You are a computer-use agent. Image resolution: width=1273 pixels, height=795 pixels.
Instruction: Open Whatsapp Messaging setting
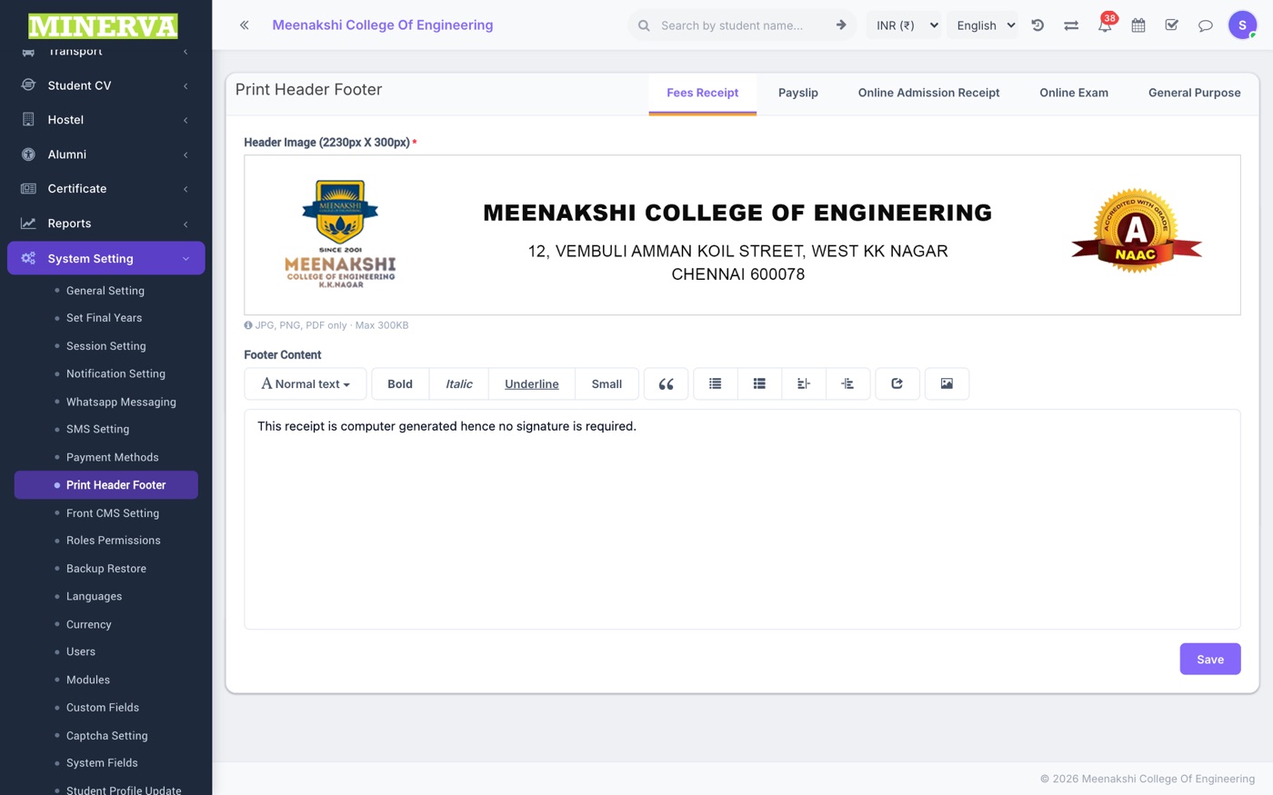click(121, 402)
